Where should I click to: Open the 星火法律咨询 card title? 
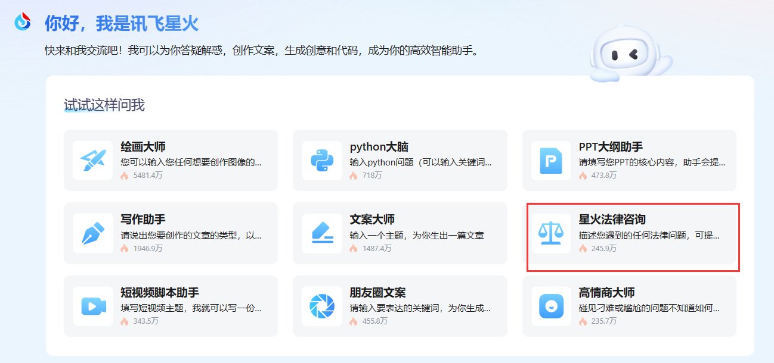pos(612,220)
